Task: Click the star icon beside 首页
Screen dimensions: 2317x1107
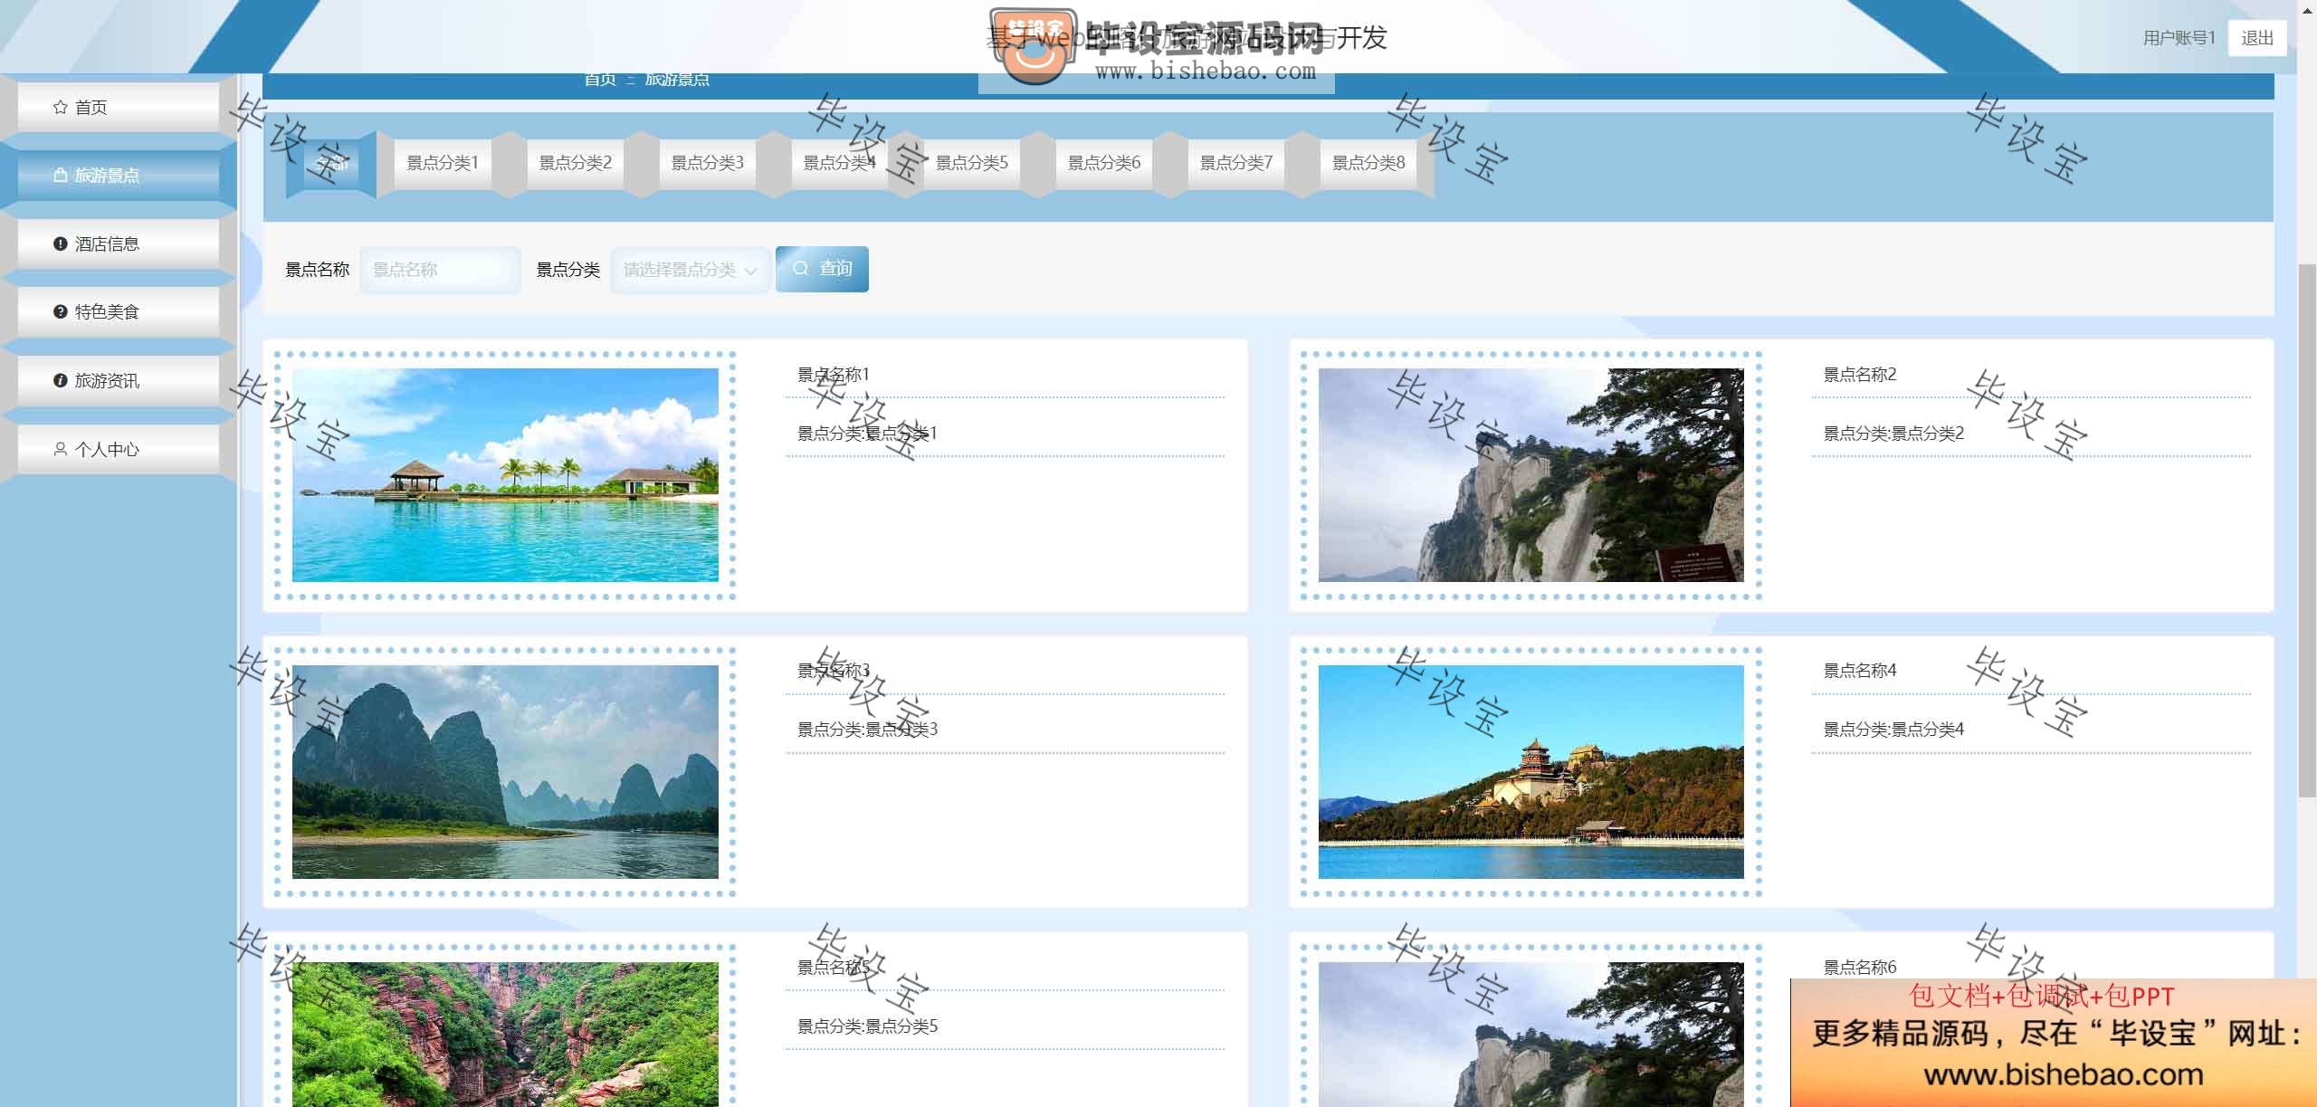Action: 61,107
